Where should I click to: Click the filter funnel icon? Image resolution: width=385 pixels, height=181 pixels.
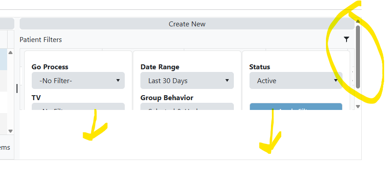pyautogui.click(x=347, y=39)
